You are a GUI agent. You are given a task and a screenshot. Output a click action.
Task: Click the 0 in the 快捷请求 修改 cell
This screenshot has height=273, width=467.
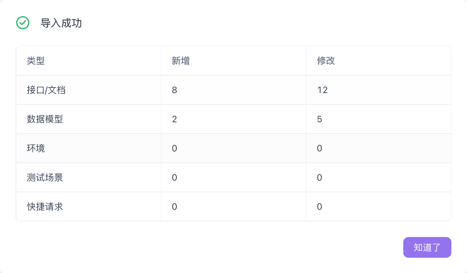(319, 207)
